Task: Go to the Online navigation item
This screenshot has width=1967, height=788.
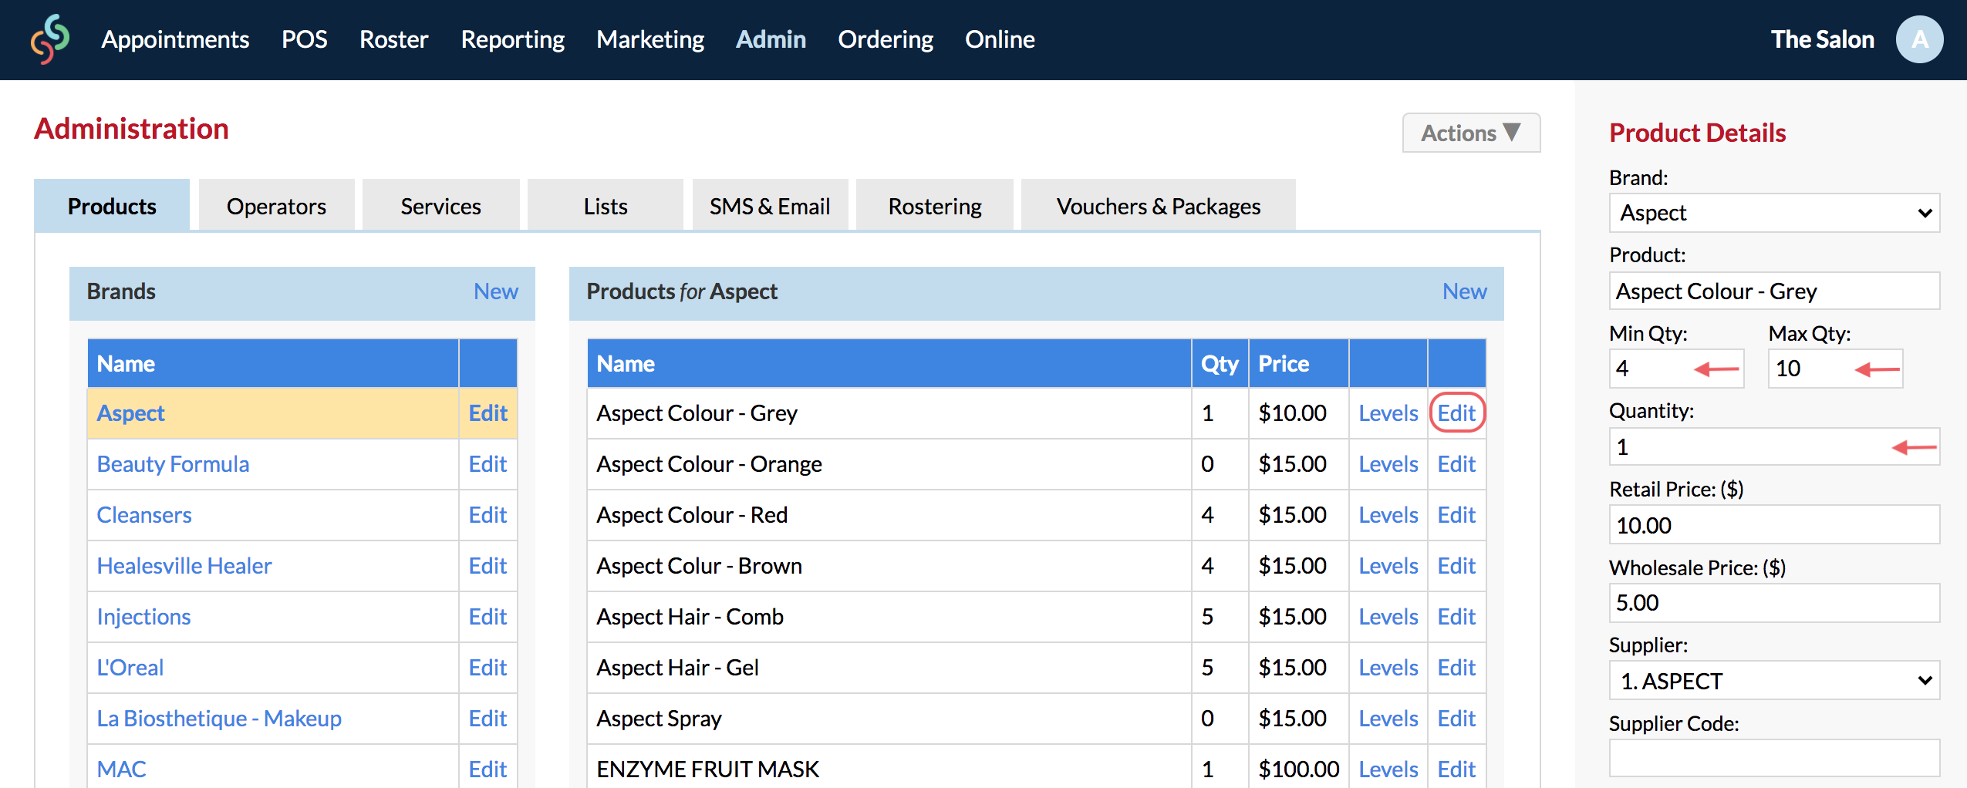Action: click(x=1000, y=39)
